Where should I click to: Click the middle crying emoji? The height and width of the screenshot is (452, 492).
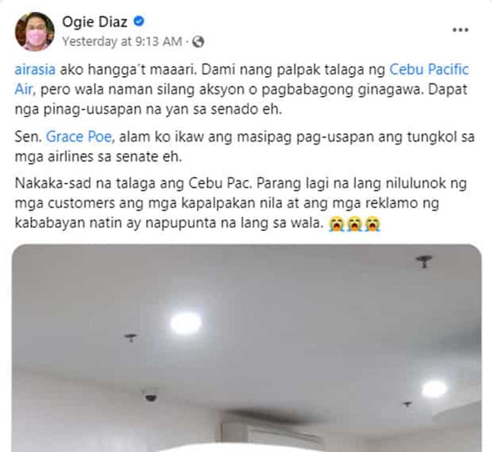pyautogui.click(x=355, y=224)
